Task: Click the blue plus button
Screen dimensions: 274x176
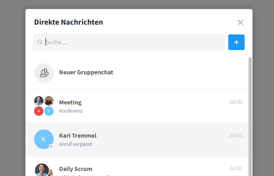Action: click(x=236, y=42)
